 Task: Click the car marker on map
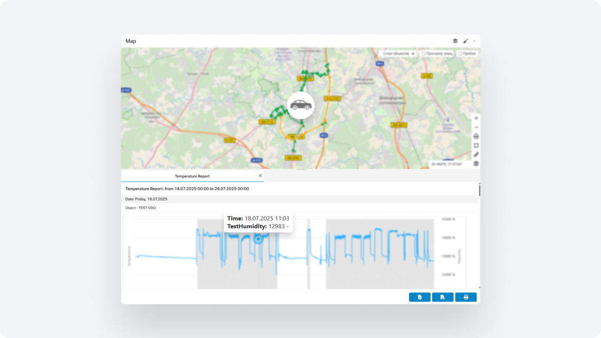300,105
